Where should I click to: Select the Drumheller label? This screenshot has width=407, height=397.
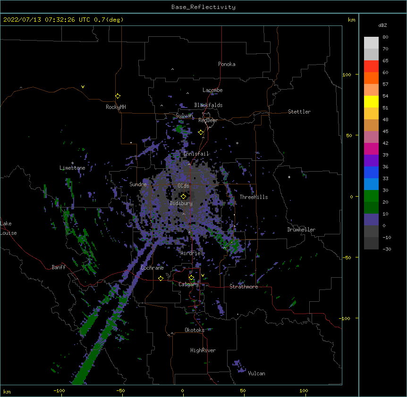(301, 230)
